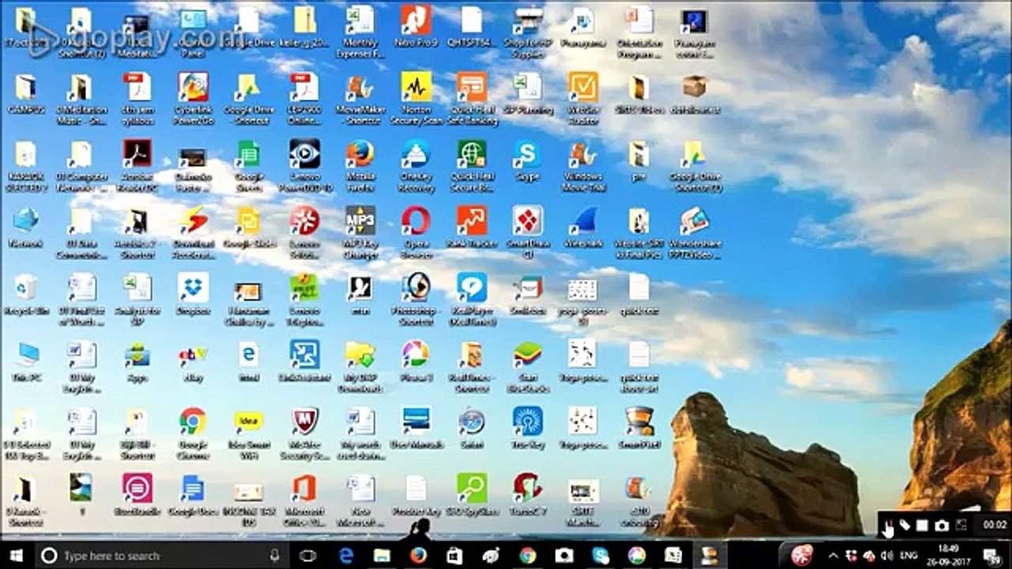Viewport: 1012px width, 569px height.
Task: Take a screenshot with recorder camera button
Action: click(x=942, y=526)
